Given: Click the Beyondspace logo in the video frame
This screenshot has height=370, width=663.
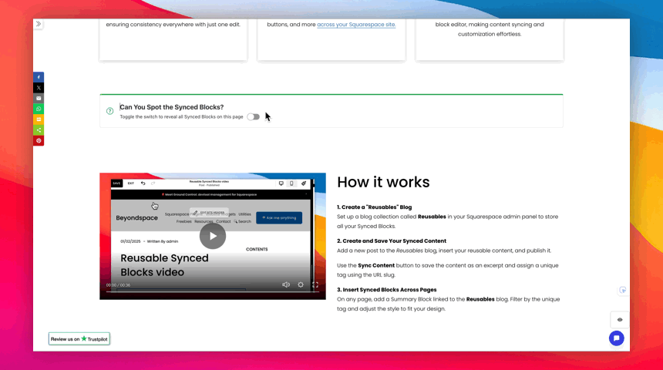Looking at the screenshot, I should (136, 218).
